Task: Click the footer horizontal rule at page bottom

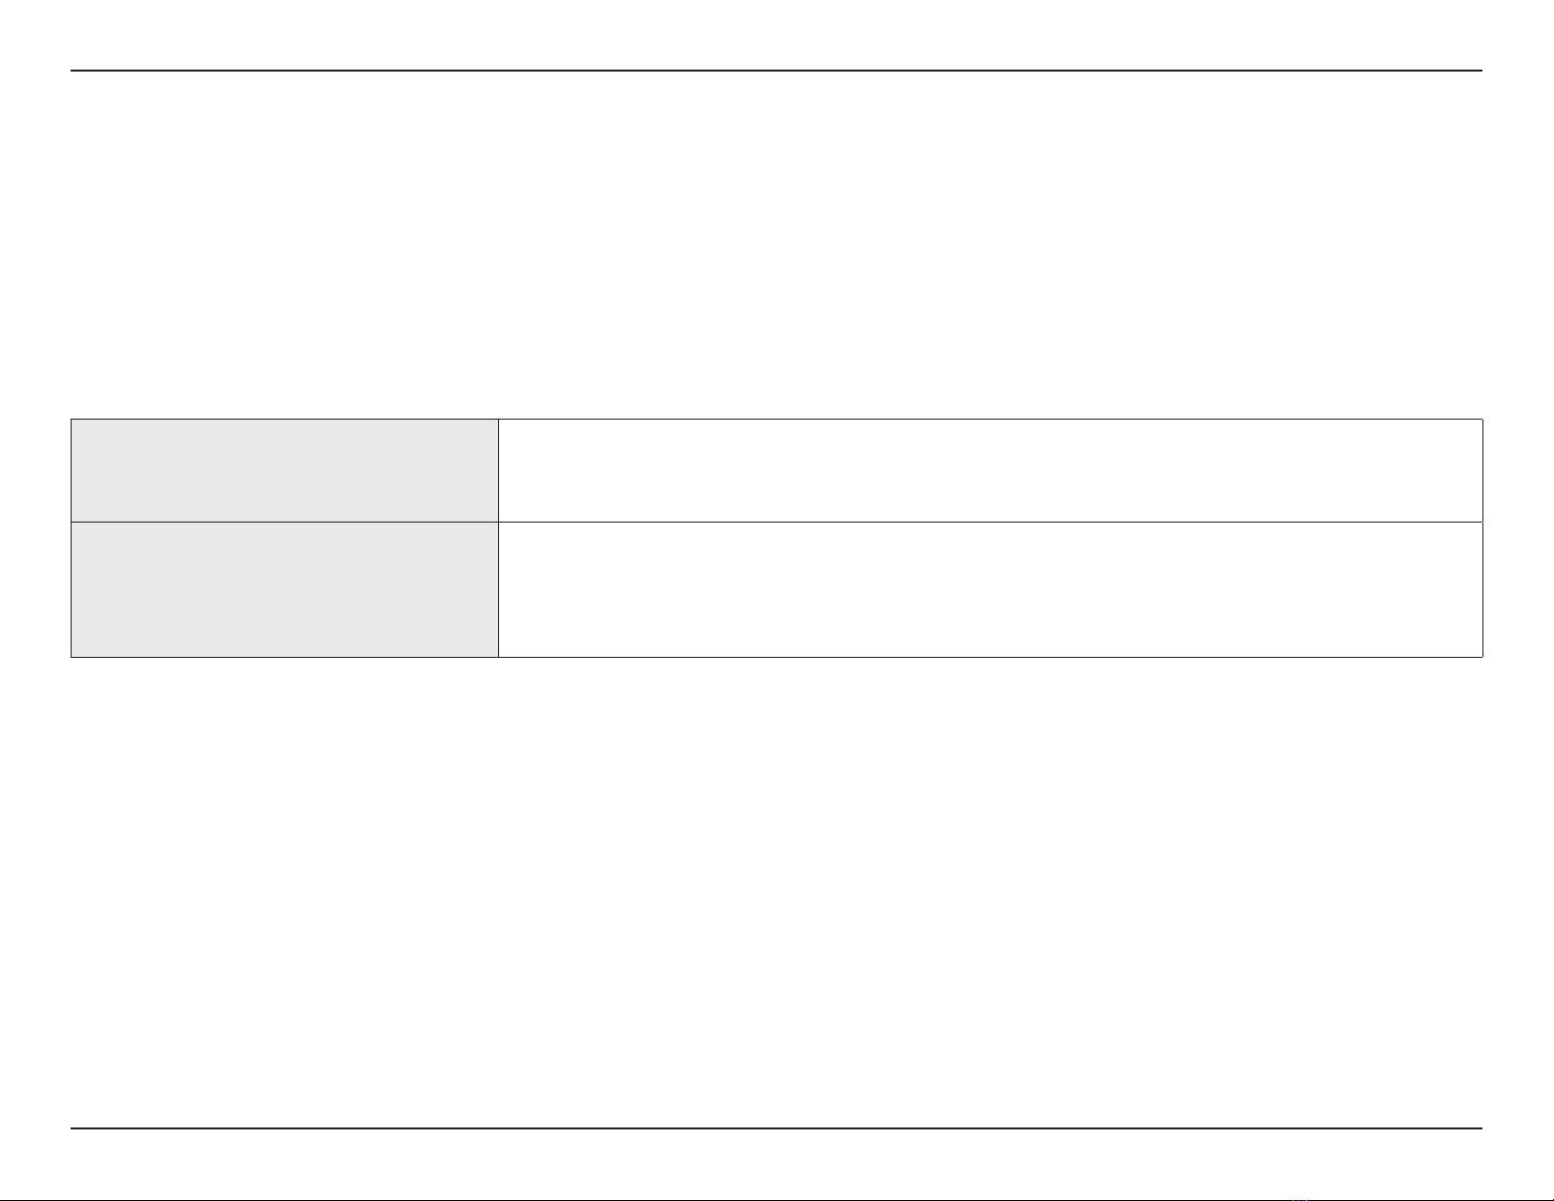Action: [777, 1128]
